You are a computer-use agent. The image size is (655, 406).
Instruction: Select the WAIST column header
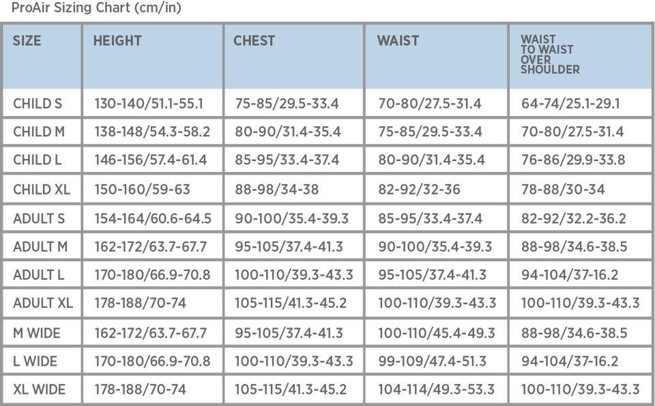[398, 41]
